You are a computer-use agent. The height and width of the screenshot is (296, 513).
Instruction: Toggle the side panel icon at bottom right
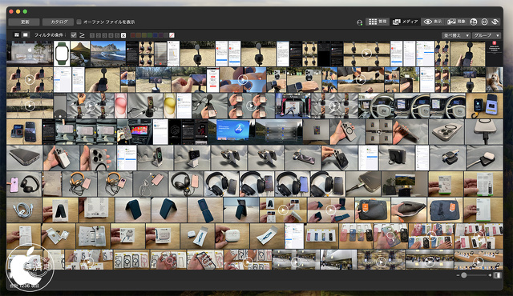click(497, 275)
